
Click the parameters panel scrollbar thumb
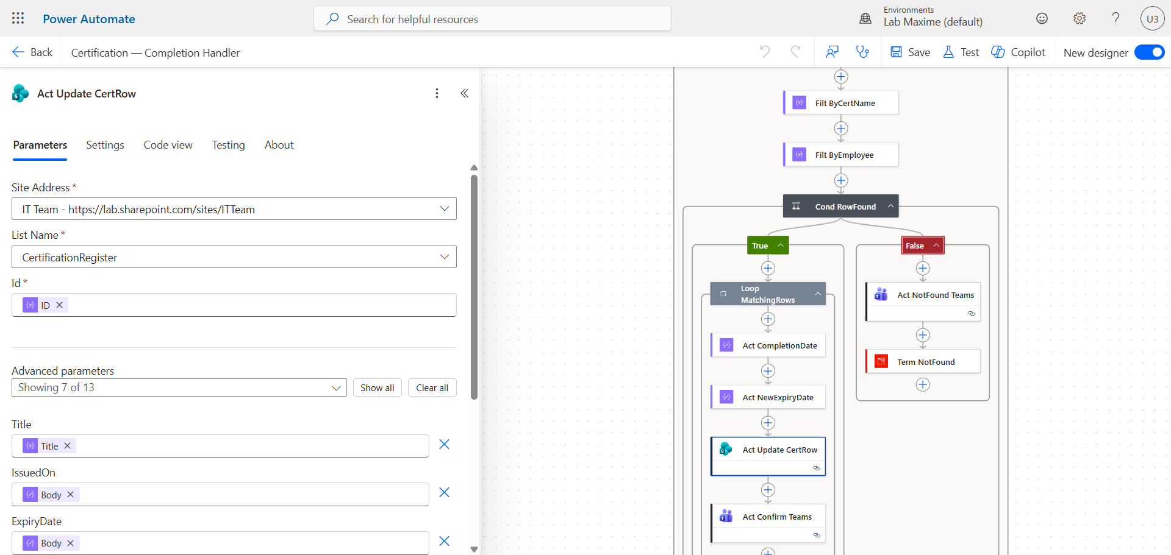[x=474, y=287]
